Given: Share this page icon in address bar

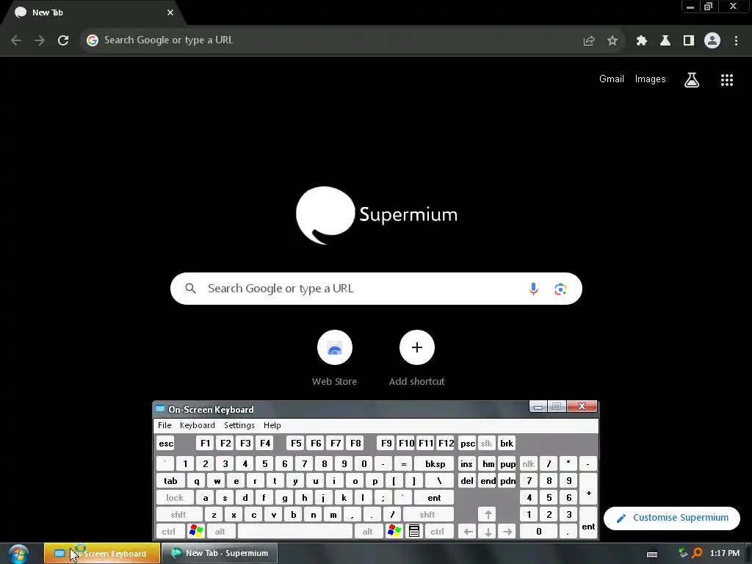Looking at the screenshot, I should (589, 40).
